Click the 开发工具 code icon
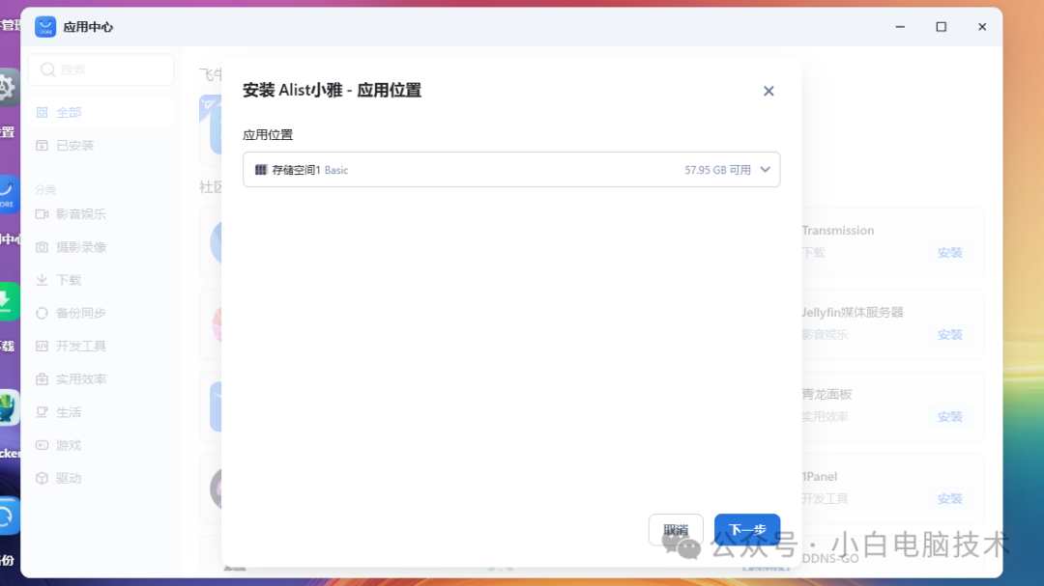The width and height of the screenshot is (1044, 586). coord(42,347)
